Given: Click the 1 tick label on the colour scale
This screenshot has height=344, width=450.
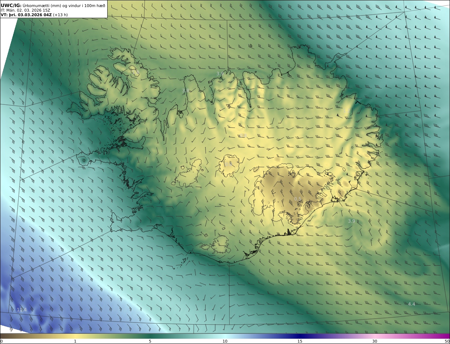Looking at the screenshot, I should coord(75,341).
